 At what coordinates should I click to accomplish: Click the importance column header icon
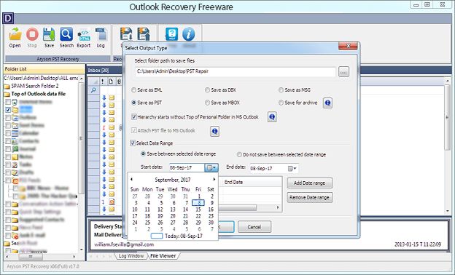click(102, 81)
